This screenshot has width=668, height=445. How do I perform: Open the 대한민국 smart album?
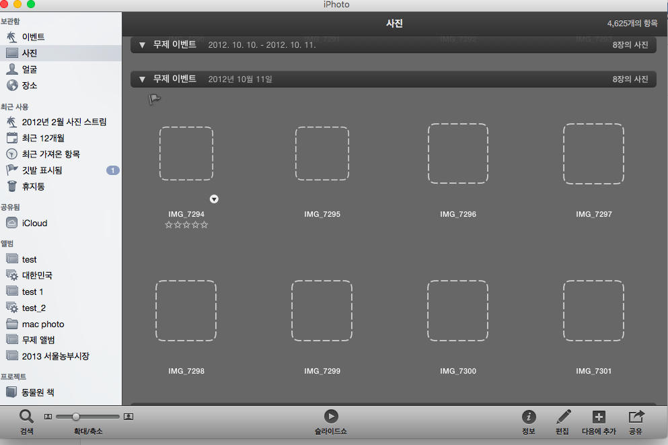point(37,275)
